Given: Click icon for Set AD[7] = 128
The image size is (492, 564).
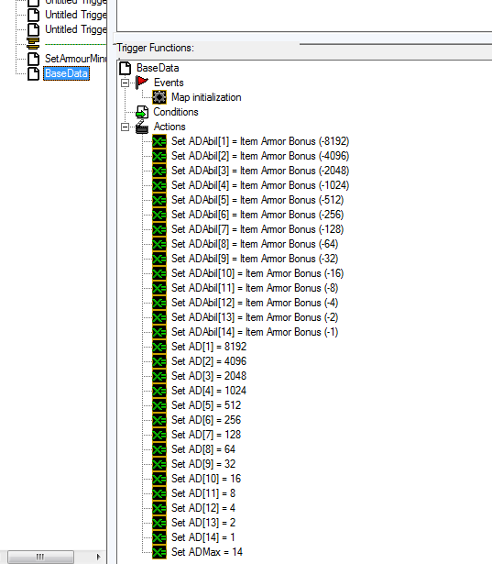Looking at the screenshot, I should click(x=159, y=435).
